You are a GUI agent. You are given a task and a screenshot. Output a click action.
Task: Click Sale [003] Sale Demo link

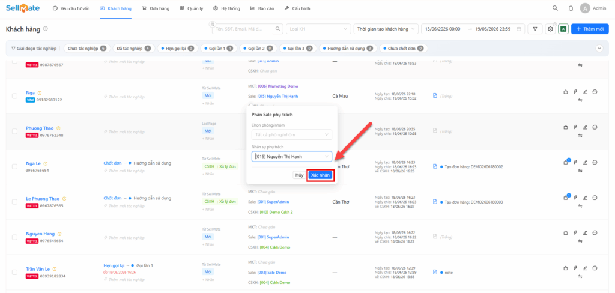tap(272, 273)
